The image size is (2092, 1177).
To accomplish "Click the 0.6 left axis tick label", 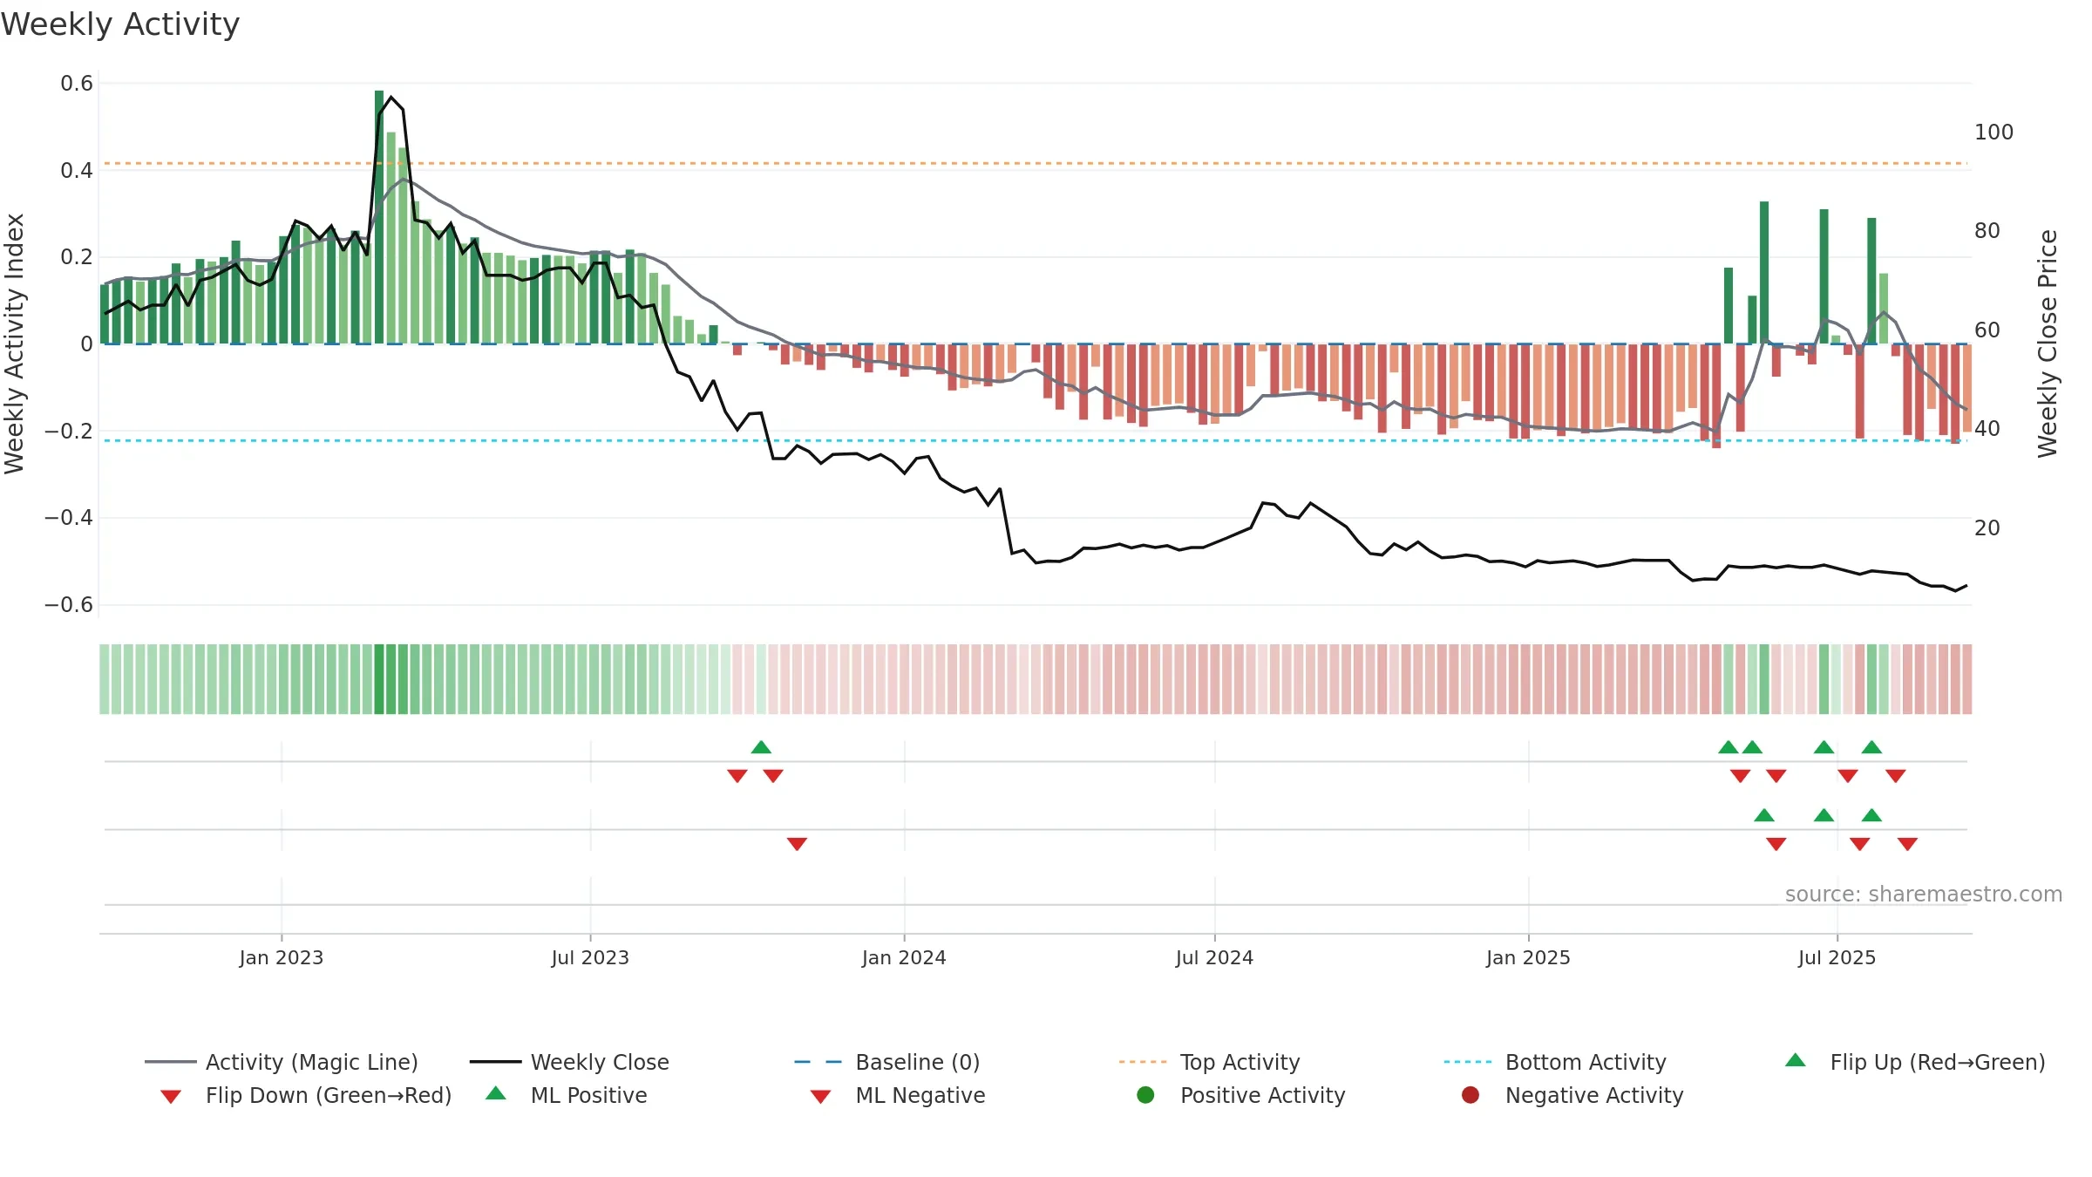I will tap(77, 84).
